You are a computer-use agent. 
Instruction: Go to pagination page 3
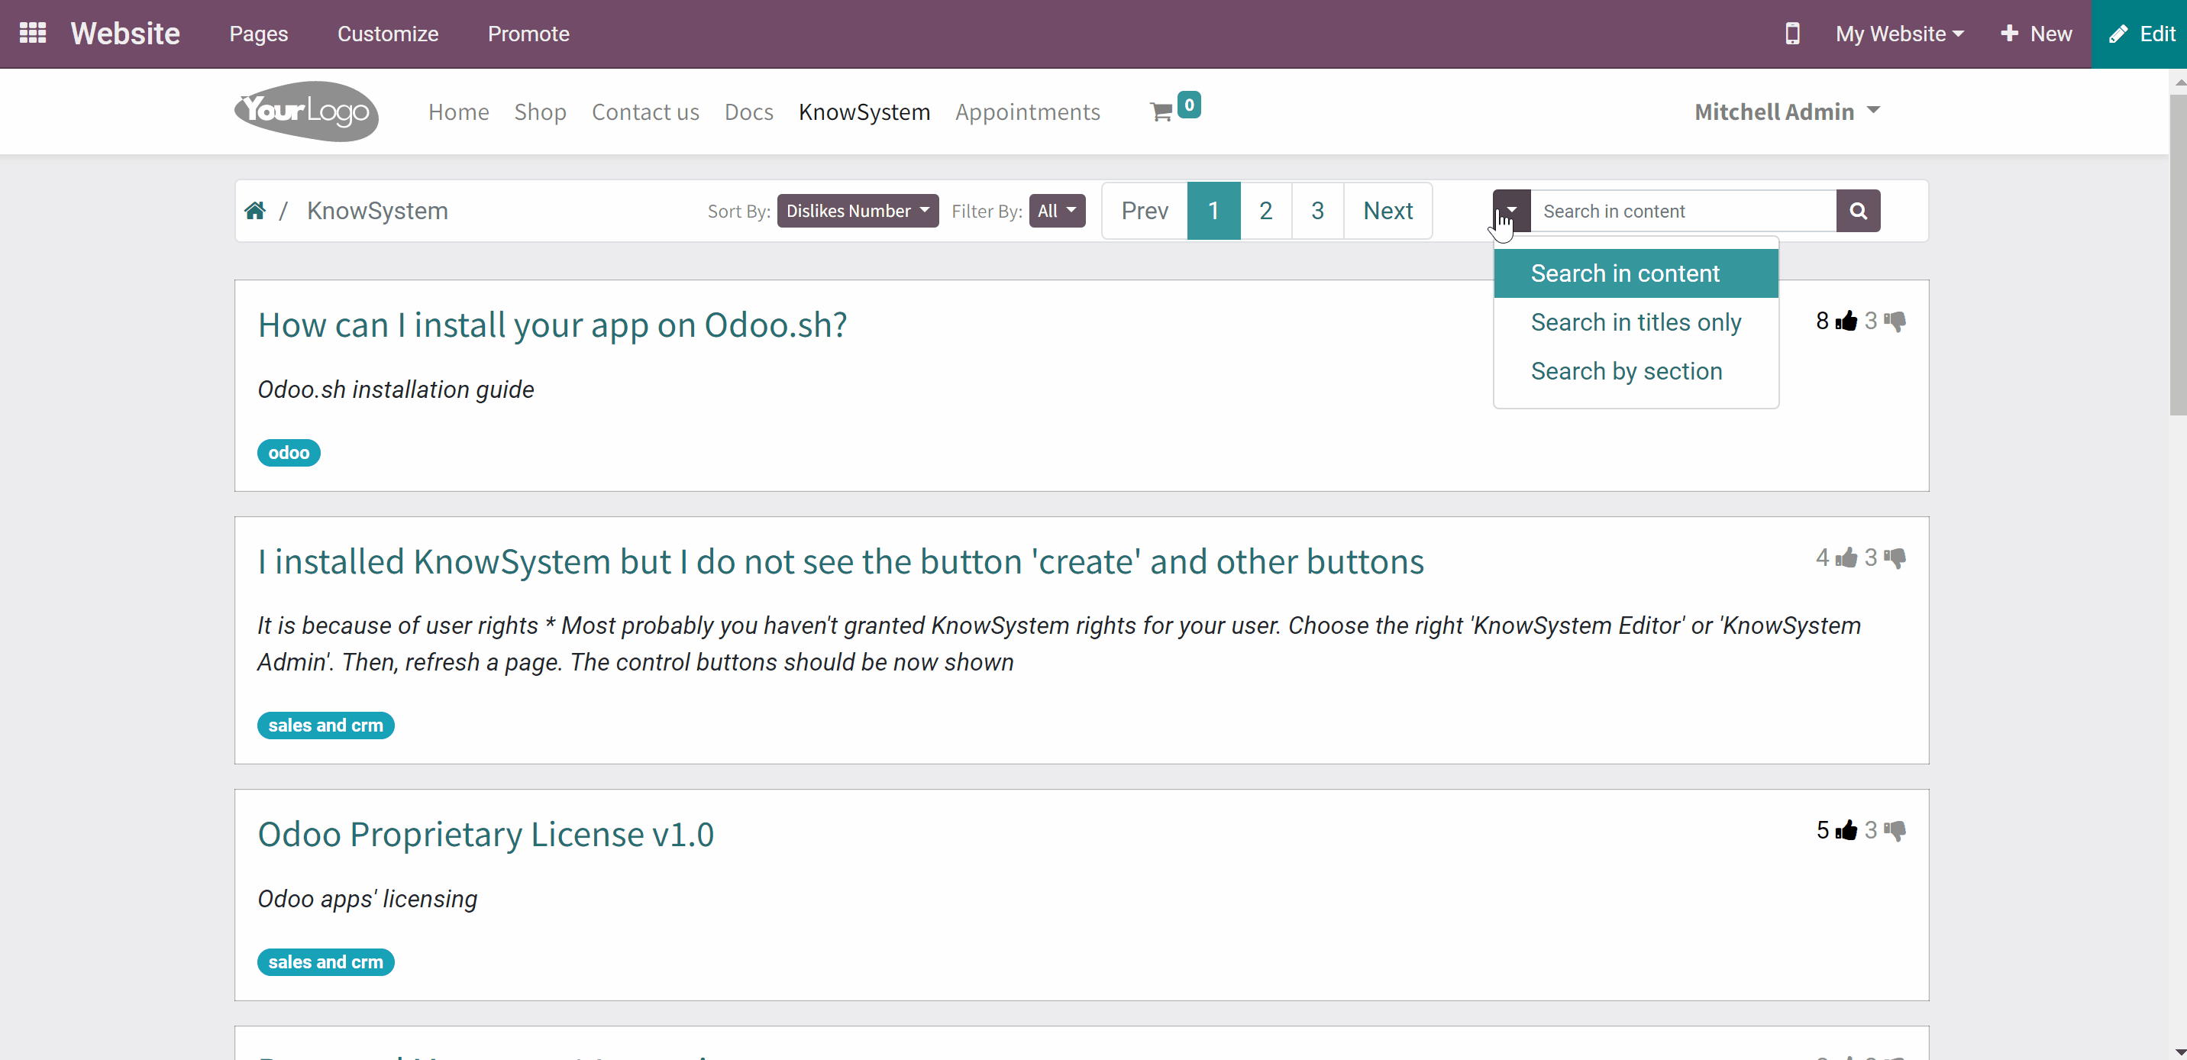click(1318, 211)
